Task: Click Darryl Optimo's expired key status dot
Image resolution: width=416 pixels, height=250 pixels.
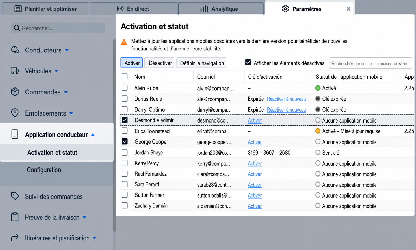Action: click(x=318, y=109)
